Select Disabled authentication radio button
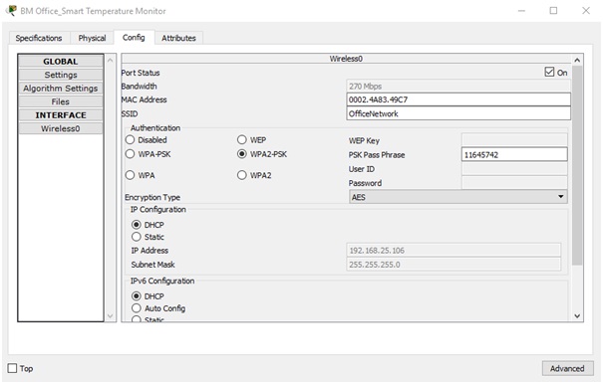603x384 pixels. (130, 140)
